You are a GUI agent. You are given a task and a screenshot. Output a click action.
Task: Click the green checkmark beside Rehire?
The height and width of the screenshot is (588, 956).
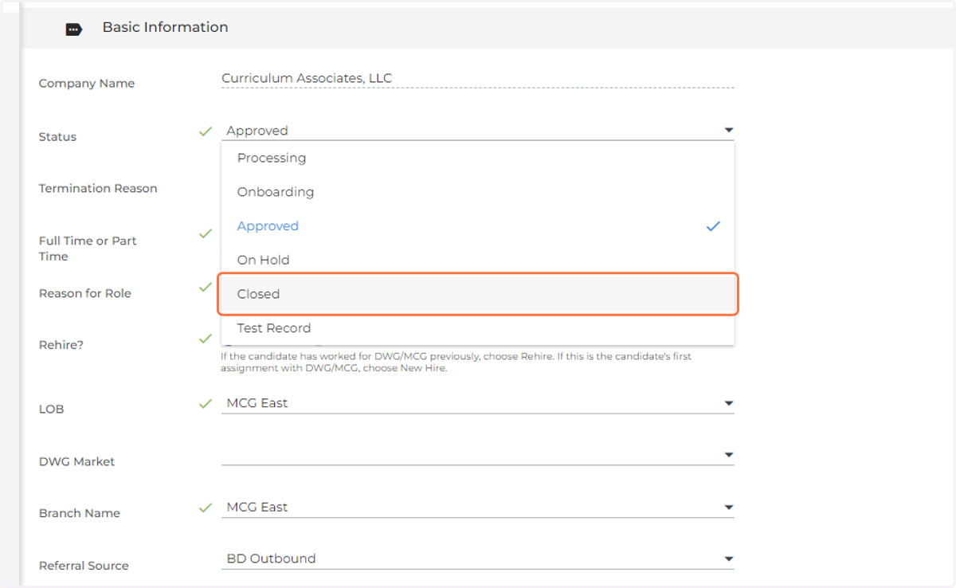coord(206,339)
